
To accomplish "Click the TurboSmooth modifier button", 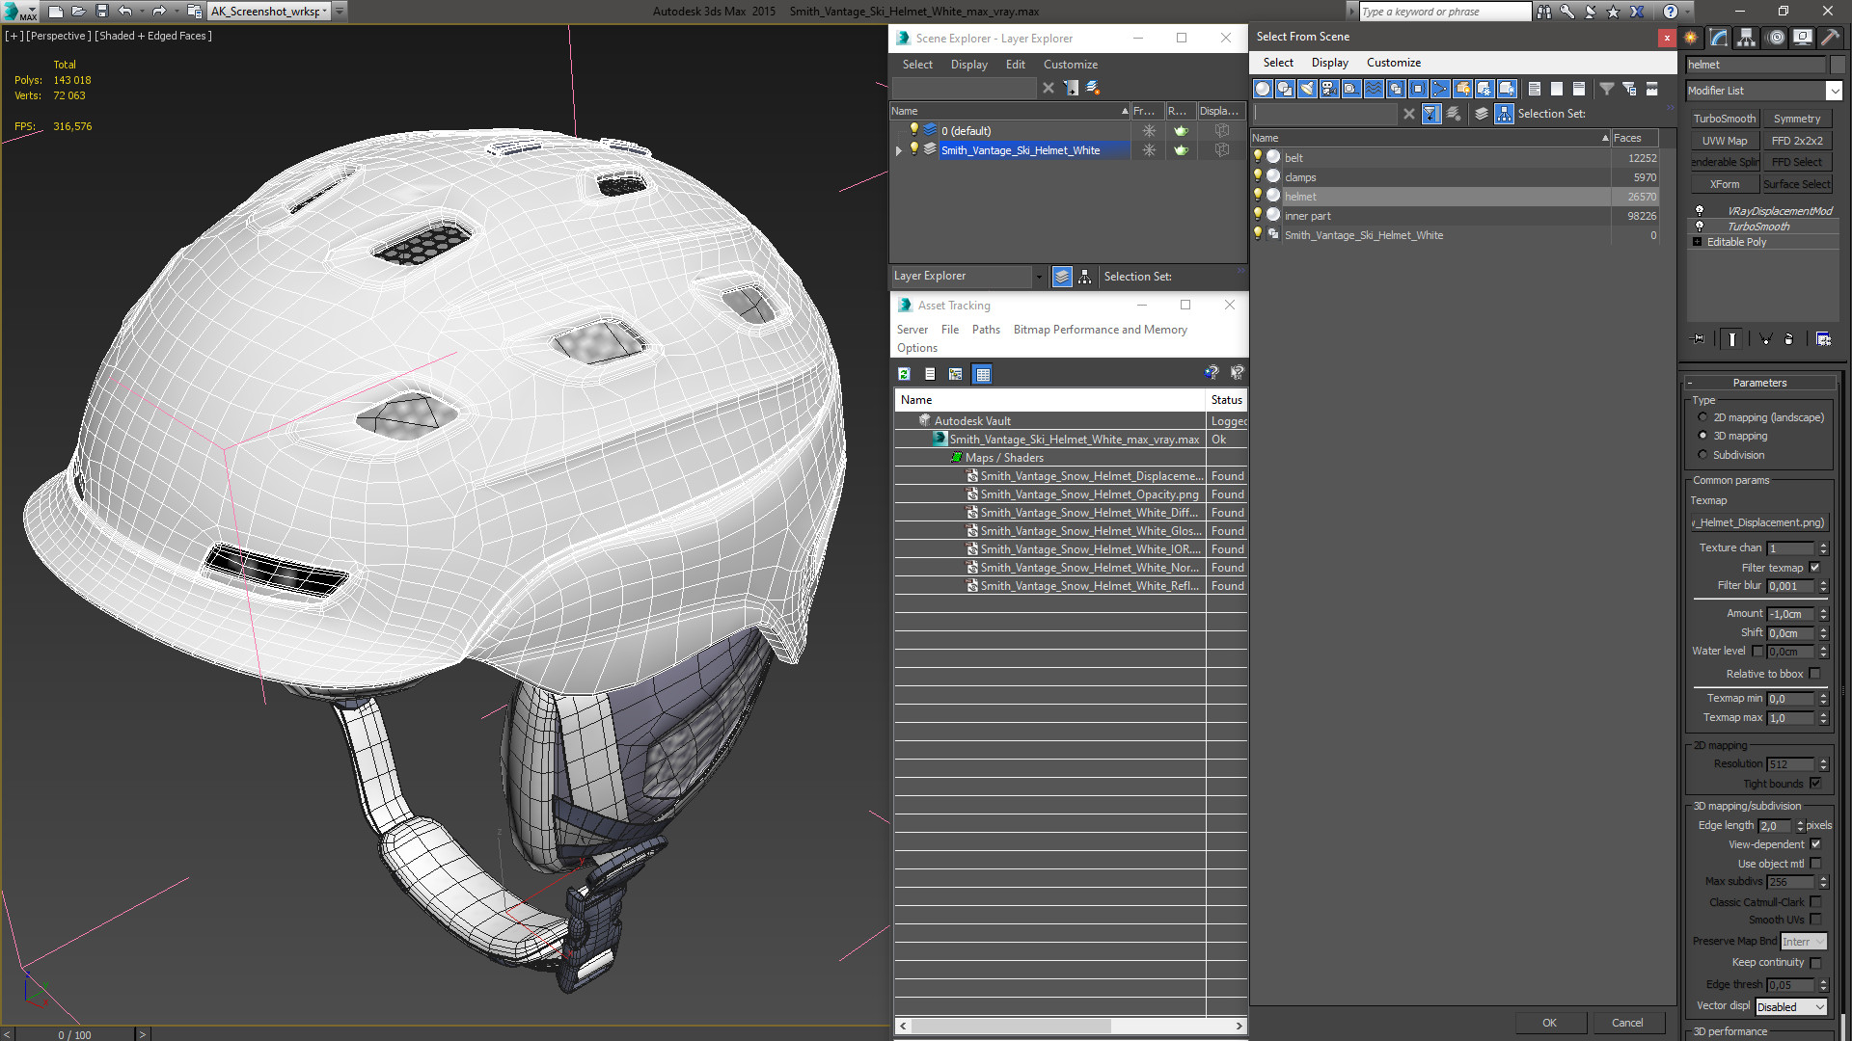I will pos(1725,119).
